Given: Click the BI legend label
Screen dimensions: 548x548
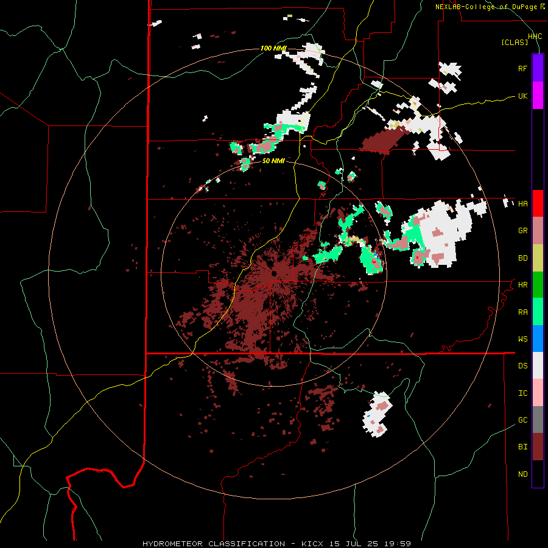Looking at the screenshot, I should pyautogui.click(x=522, y=447).
